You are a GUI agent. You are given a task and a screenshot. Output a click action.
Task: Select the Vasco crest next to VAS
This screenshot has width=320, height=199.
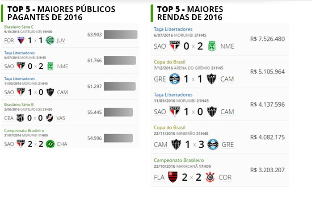pos(50,118)
